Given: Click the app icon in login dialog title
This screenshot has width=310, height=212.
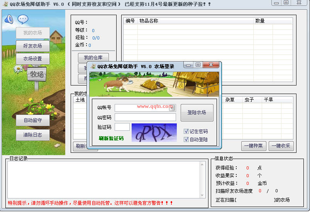Looking at the screenshot, I should click(x=93, y=66).
